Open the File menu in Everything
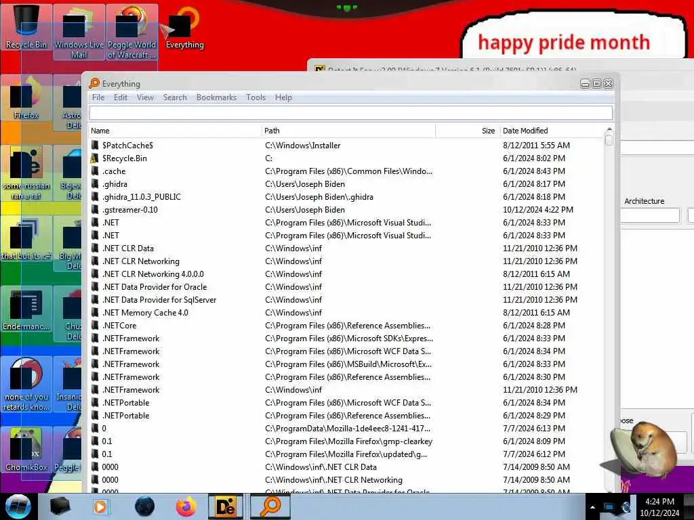The height and width of the screenshot is (520, 694). [98, 97]
